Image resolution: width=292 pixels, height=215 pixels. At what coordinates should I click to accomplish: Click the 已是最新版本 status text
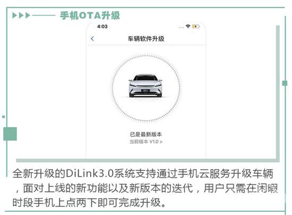pyautogui.click(x=146, y=134)
